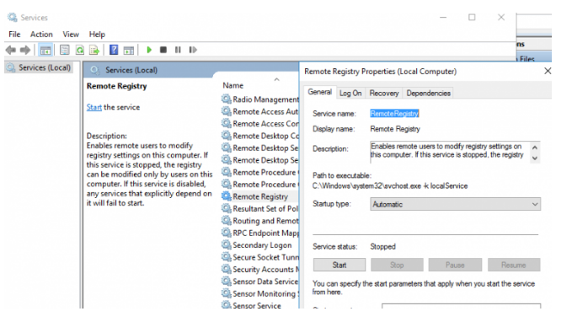The width and height of the screenshot is (572, 322).
Task: Select the Sensor Service row
Action: click(x=260, y=305)
